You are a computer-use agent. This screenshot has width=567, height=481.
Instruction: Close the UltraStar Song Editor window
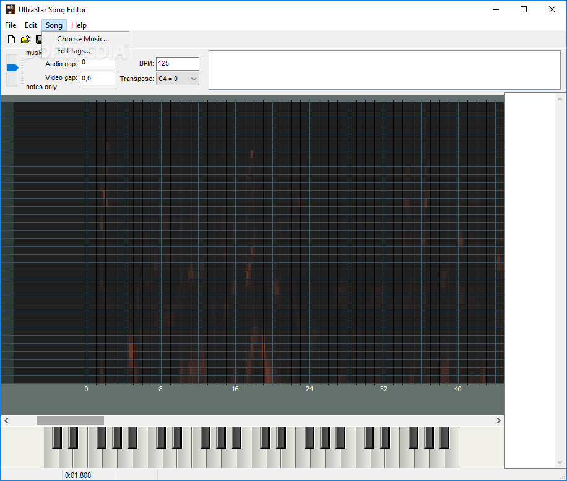click(552, 10)
